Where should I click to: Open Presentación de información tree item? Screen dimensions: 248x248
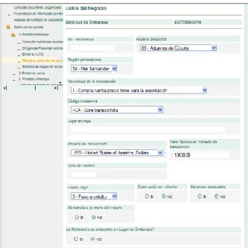pos(38,14)
